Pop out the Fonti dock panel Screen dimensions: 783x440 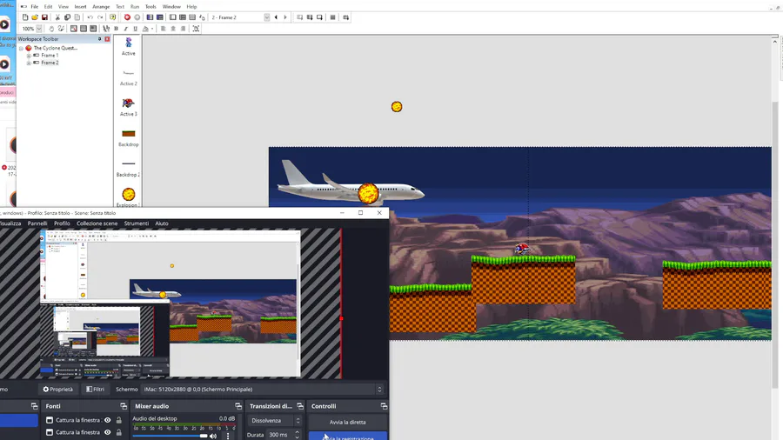(x=124, y=406)
